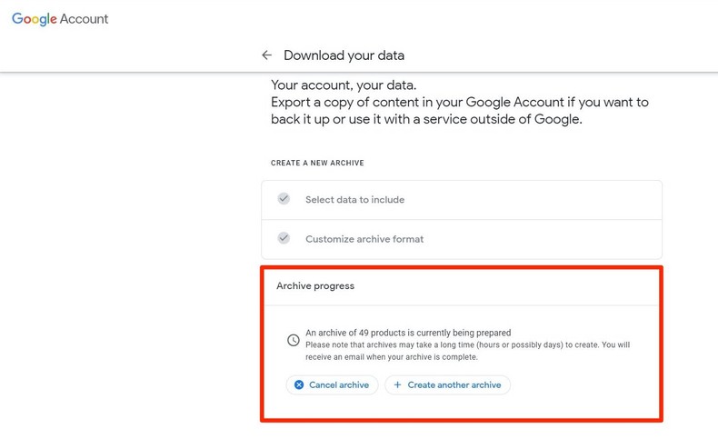Click the back arrow beside Download your data
This screenshot has height=439, width=718.
click(x=266, y=55)
